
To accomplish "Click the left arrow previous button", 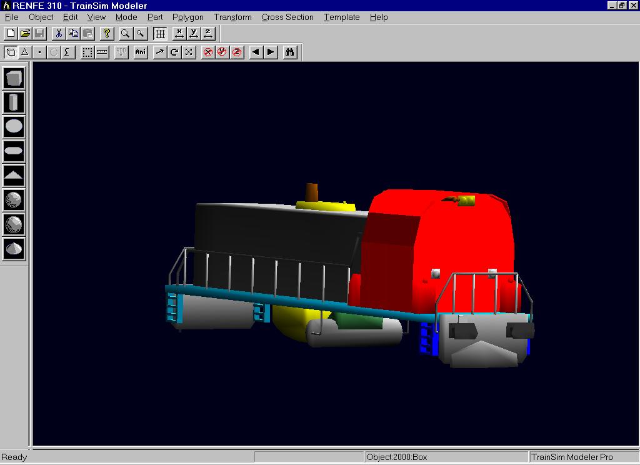I will [x=256, y=52].
